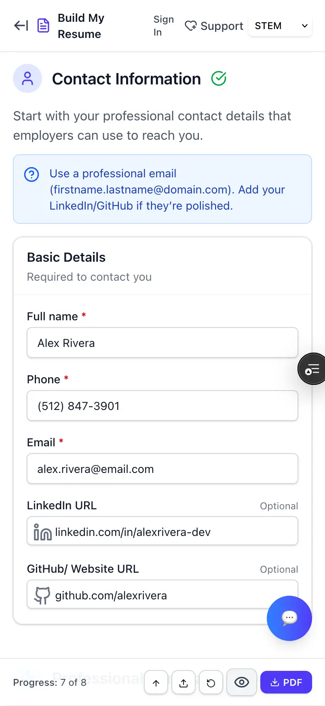Click the scroll up arrow button
The height and width of the screenshot is (706, 325).
156,683
